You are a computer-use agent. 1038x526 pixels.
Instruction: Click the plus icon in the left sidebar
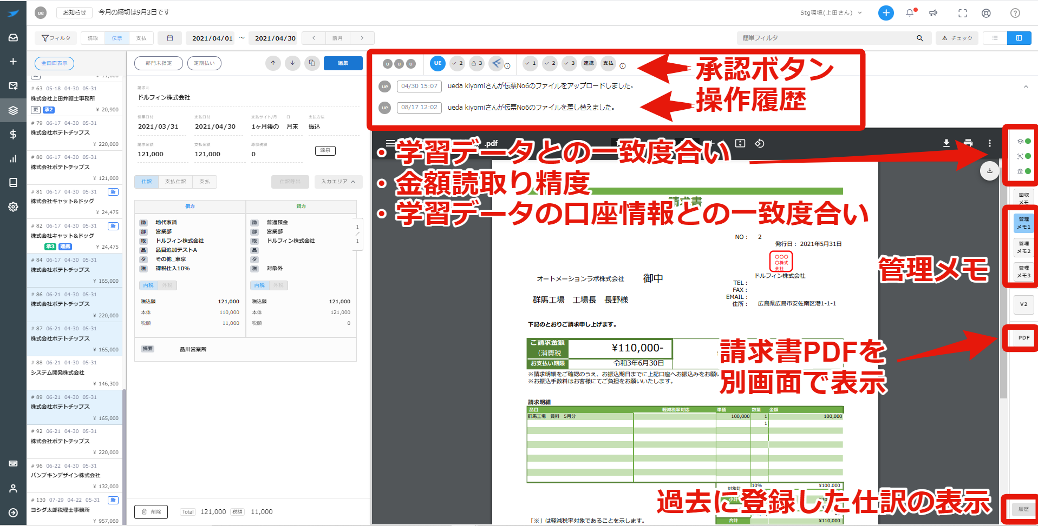pos(13,62)
